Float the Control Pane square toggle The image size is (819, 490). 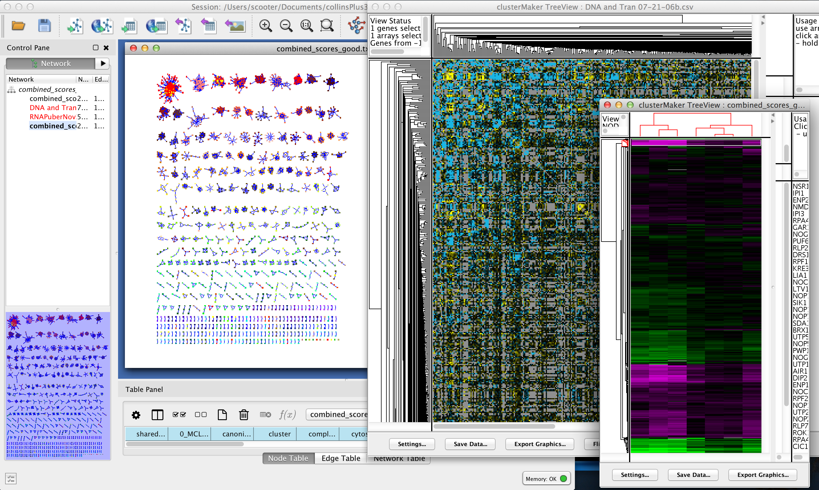tap(96, 48)
